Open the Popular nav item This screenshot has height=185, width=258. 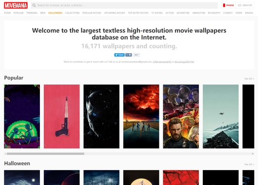[x=18, y=13]
